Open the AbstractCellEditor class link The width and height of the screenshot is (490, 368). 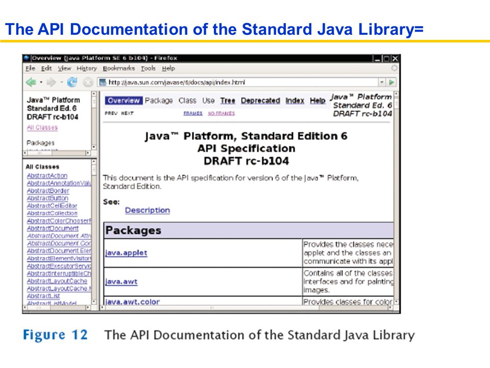(x=52, y=205)
